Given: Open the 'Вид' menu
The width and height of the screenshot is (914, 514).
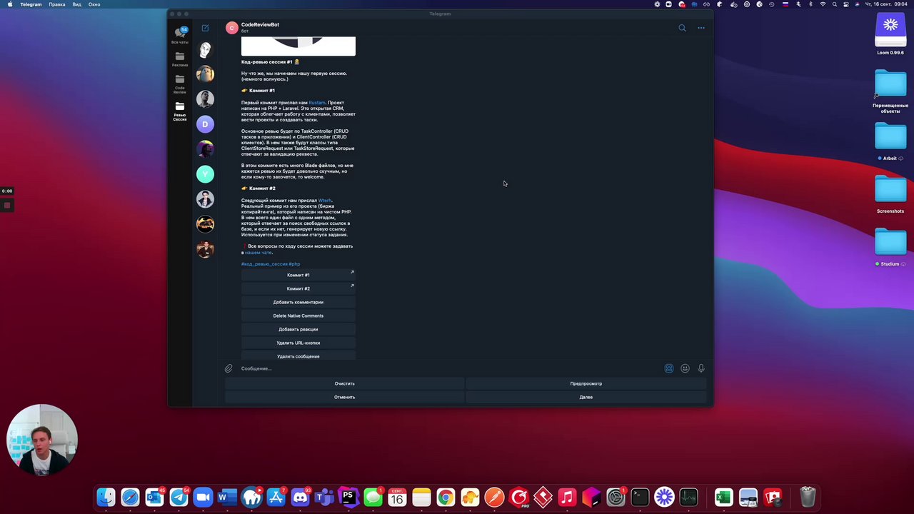Looking at the screenshot, I should click(x=76, y=4).
